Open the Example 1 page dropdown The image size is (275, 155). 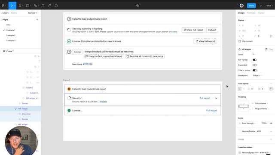pyautogui.click(x=33, y=13)
